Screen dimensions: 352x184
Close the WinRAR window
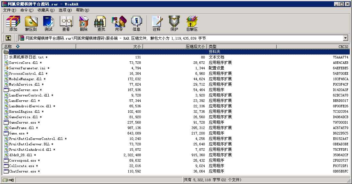[347, 4]
